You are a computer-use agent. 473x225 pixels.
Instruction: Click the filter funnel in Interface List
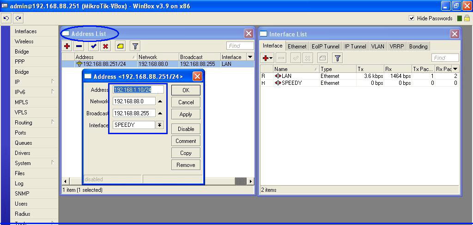point(338,58)
